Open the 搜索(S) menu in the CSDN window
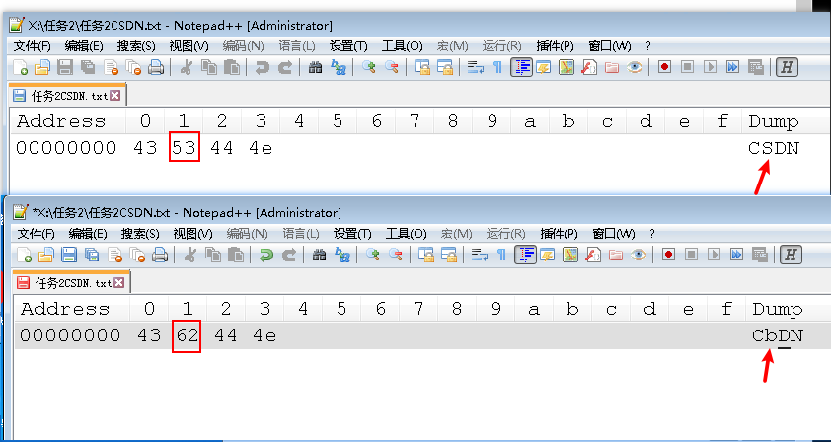The height and width of the screenshot is (442, 831). click(136, 46)
